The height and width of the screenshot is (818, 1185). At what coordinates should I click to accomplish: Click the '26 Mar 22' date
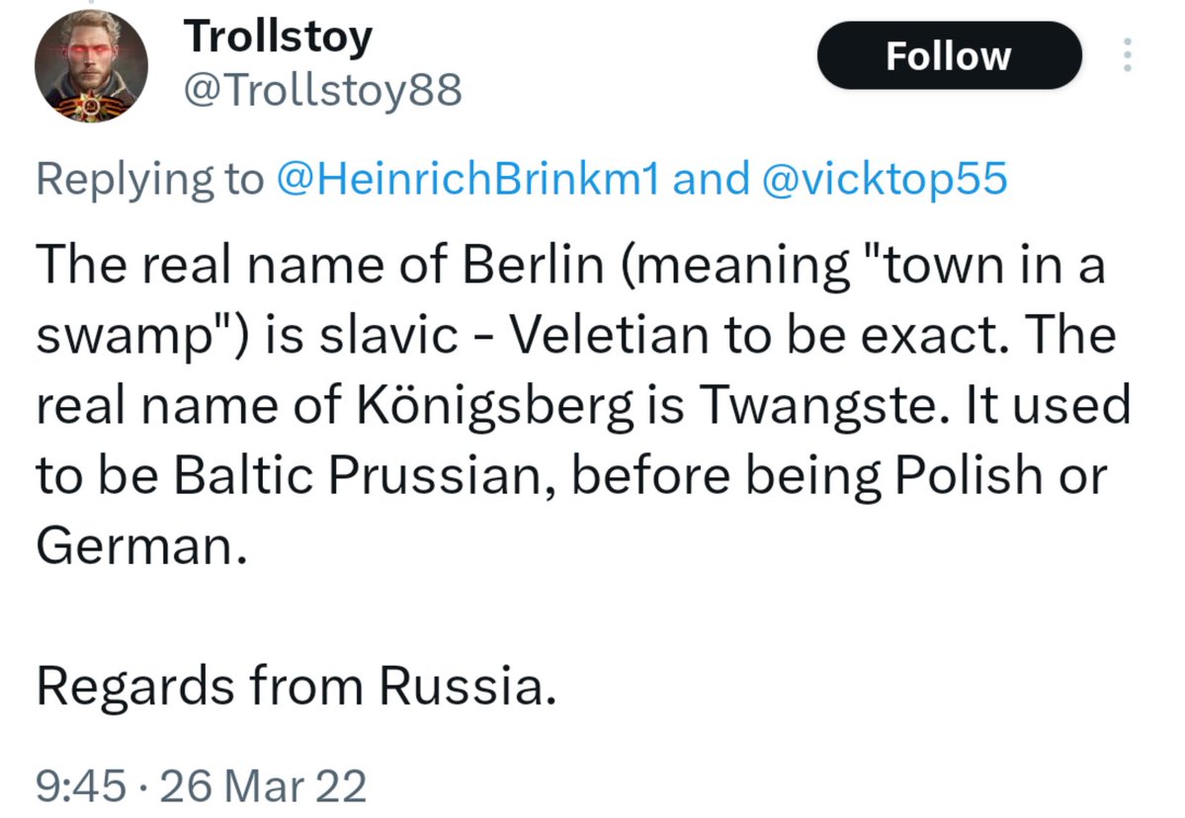pyautogui.click(x=263, y=785)
